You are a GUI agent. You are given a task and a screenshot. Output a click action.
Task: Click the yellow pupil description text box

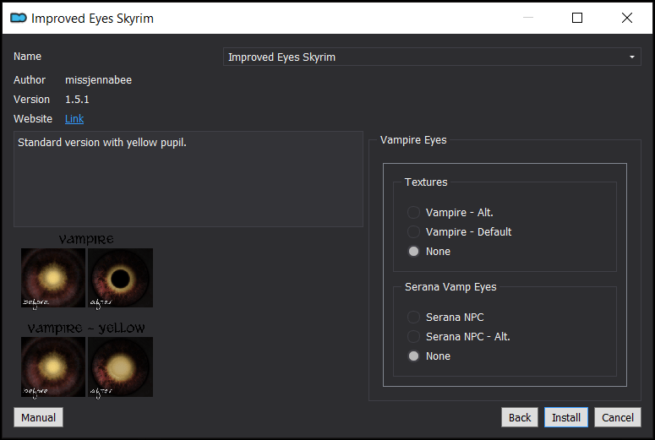[x=188, y=179]
